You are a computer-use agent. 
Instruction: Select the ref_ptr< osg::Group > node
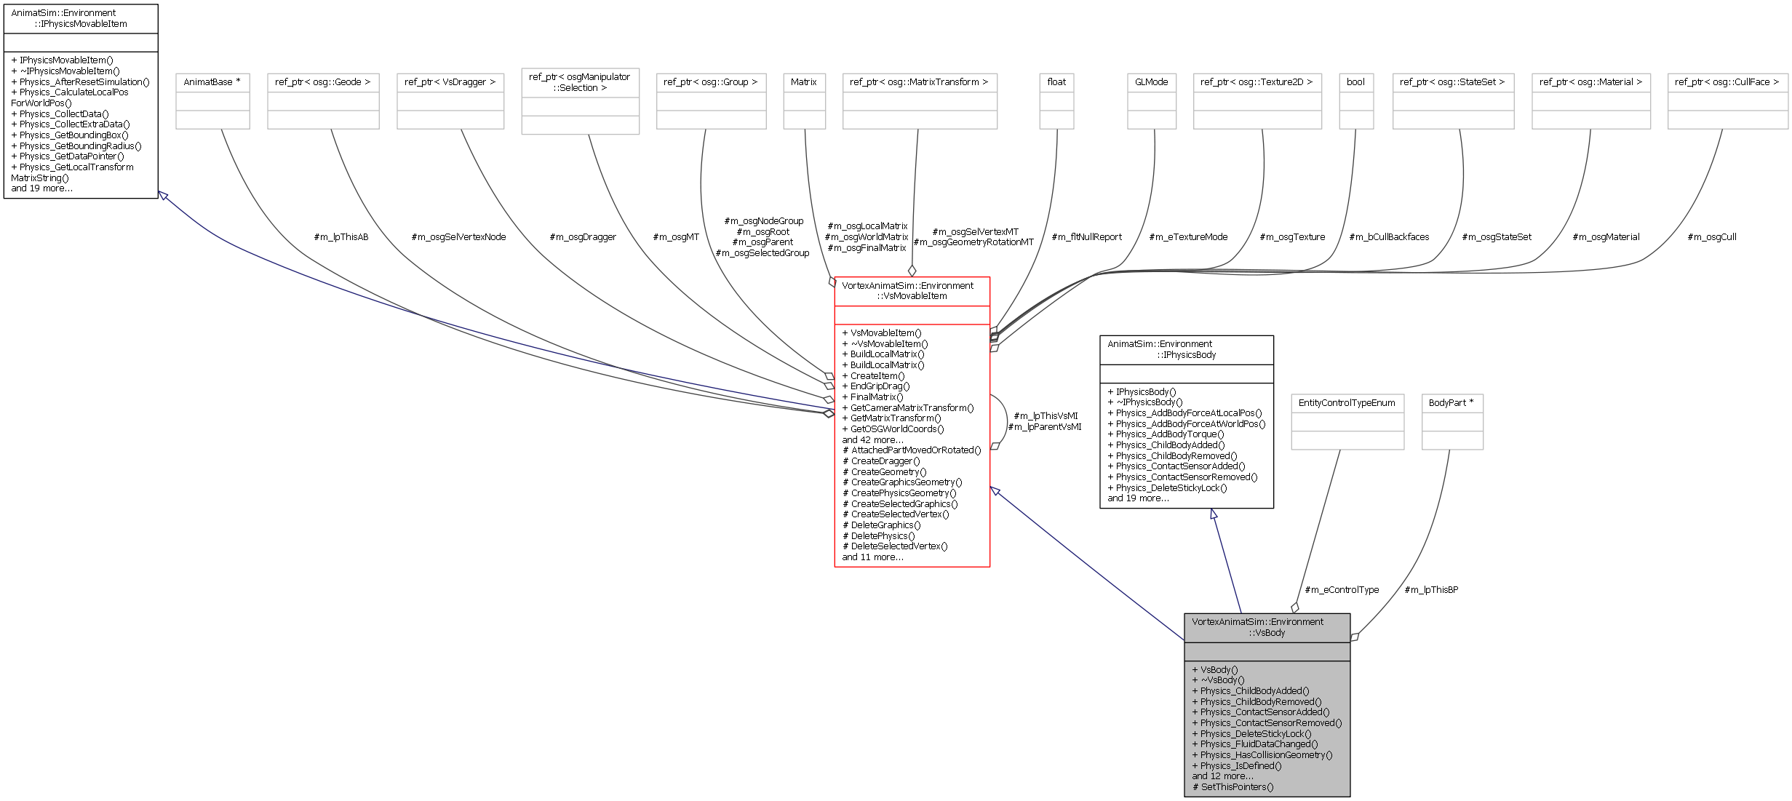(x=711, y=101)
